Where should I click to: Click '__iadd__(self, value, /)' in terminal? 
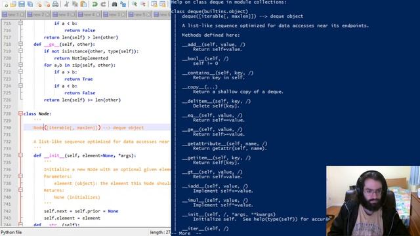215,186
